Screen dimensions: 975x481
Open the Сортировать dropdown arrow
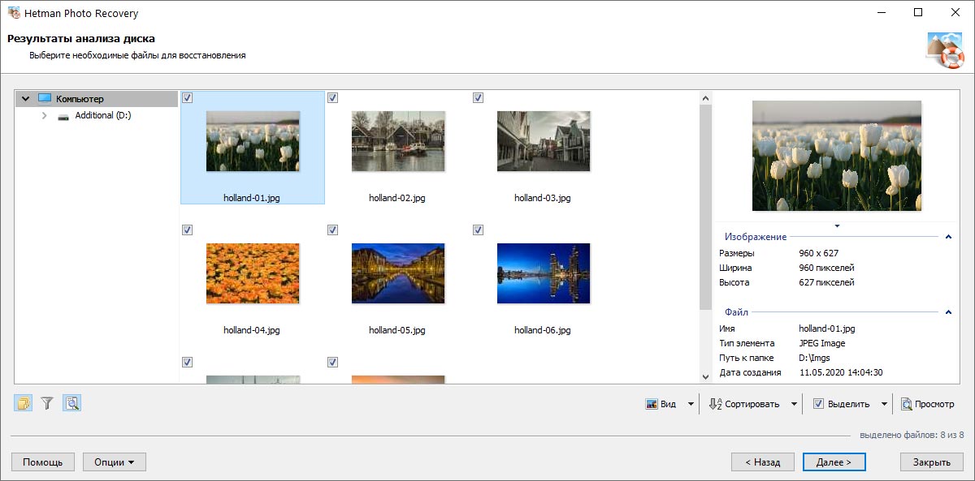[794, 404]
